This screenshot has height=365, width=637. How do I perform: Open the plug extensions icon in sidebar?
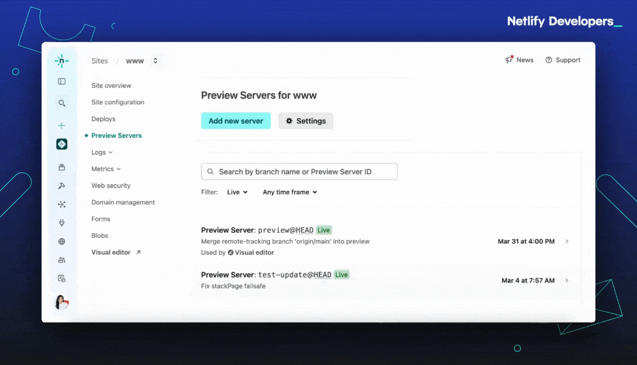coord(61,223)
